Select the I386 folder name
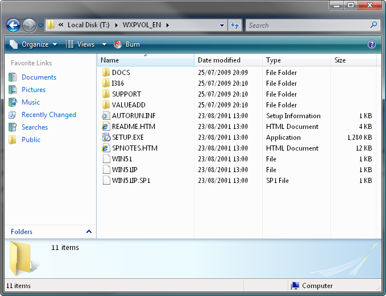Viewport: 386px width, 296px height. (118, 84)
